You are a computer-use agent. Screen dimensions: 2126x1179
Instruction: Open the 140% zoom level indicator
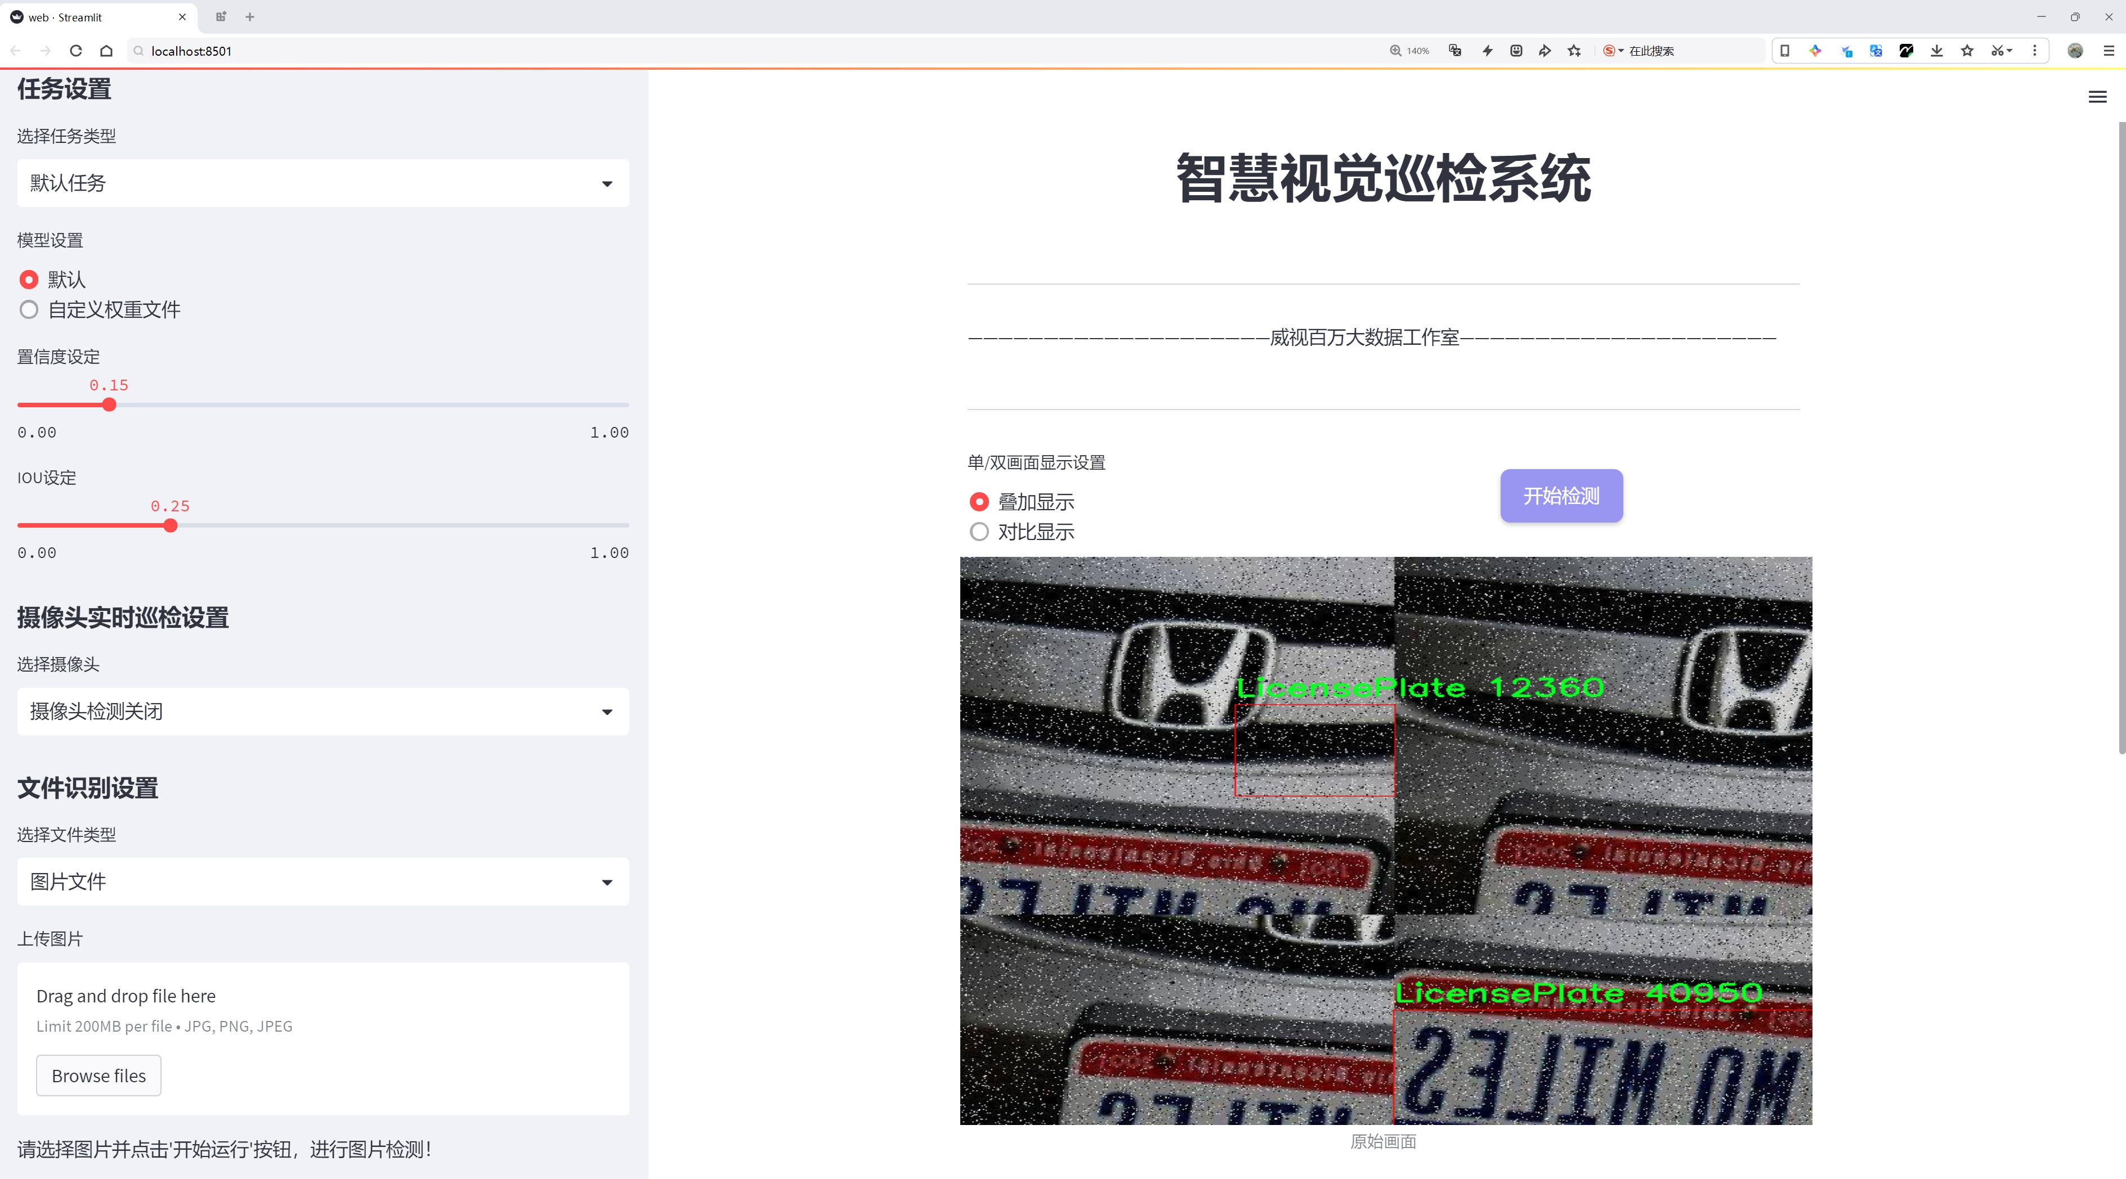click(1409, 50)
